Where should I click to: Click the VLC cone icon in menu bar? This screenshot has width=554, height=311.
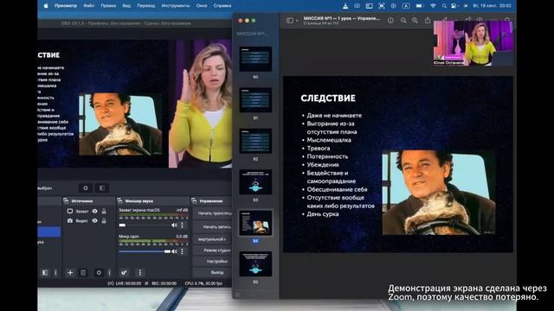click(x=345, y=6)
